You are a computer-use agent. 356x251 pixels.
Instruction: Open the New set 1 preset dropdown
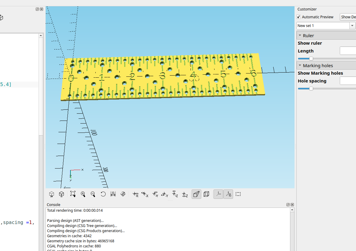pyautogui.click(x=352, y=25)
